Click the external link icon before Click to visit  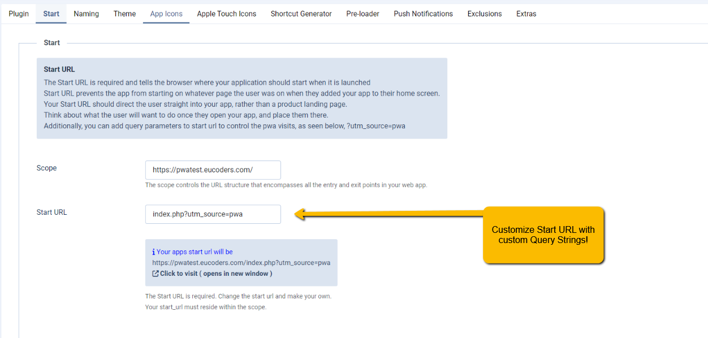(x=156, y=274)
